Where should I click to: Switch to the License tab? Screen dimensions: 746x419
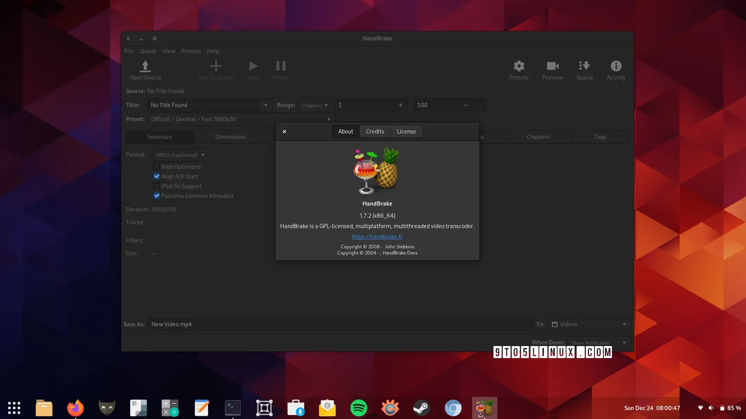tap(406, 132)
